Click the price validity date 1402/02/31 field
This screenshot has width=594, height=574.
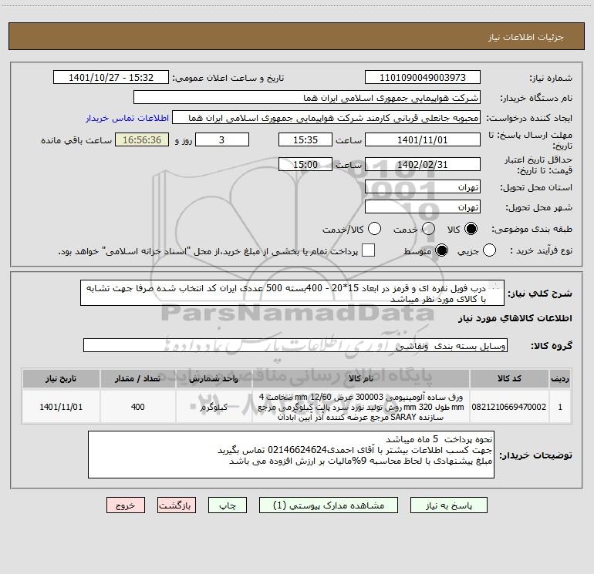tap(423, 164)
